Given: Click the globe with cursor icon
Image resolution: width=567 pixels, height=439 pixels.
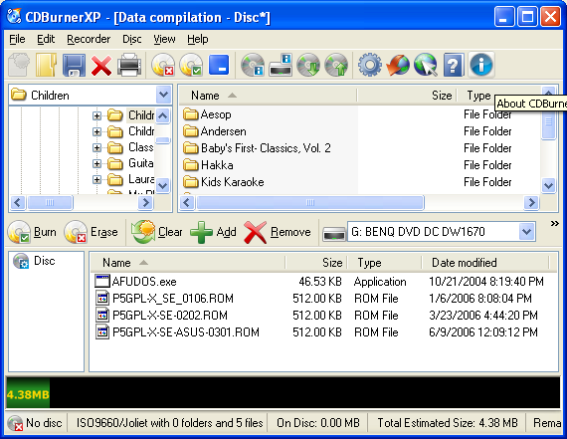Looking at the screenshot, I should 426,65.
